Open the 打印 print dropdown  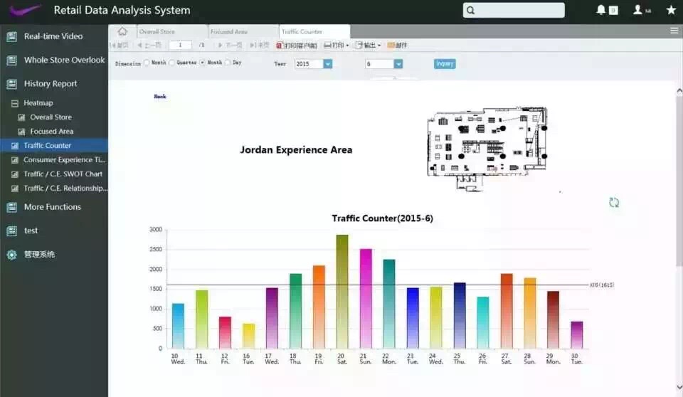pyautogui.click(x=337, y=46)
